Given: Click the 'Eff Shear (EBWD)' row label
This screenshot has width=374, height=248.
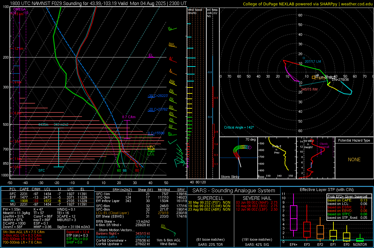Looking at the screenshot, I should tap(110, 217).
